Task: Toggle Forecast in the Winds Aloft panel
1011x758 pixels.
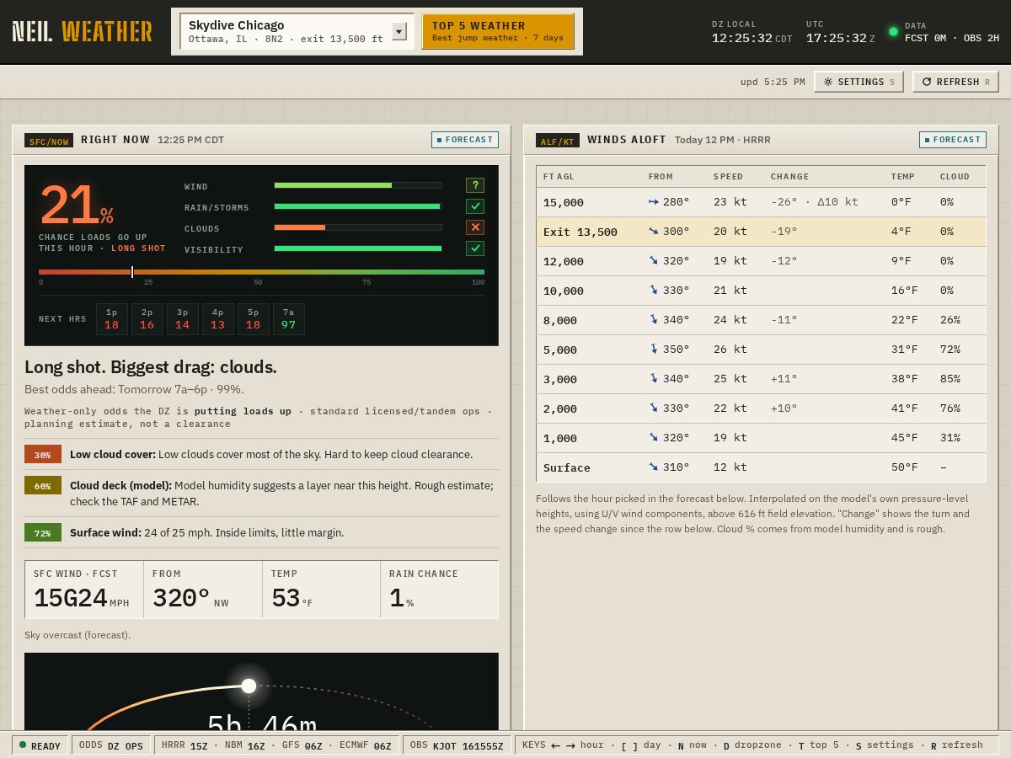Action: tap(953, 140)
